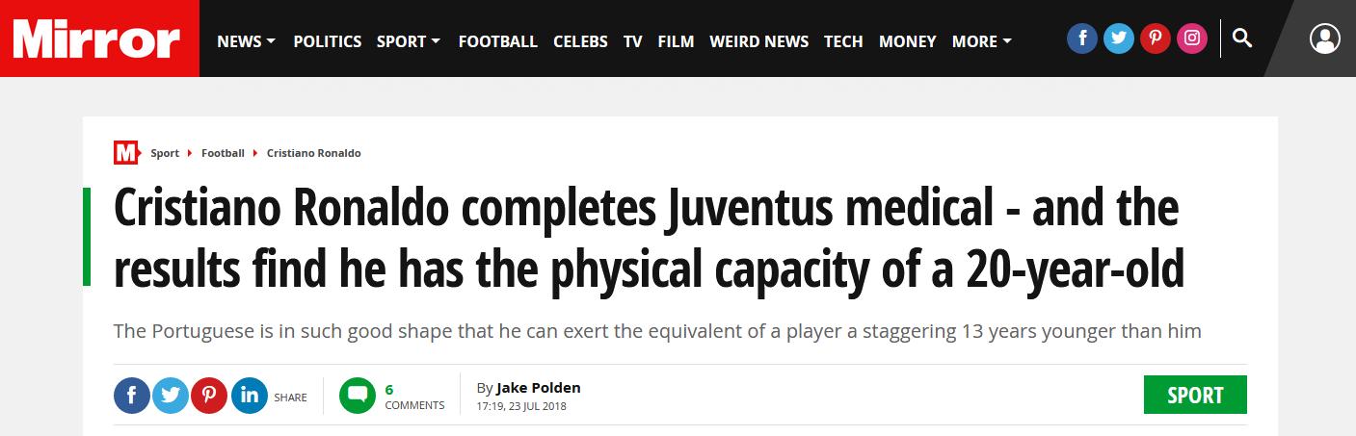Open the user profile account icon
Screen dimensions: 1356x436
tap(1325, 39)
